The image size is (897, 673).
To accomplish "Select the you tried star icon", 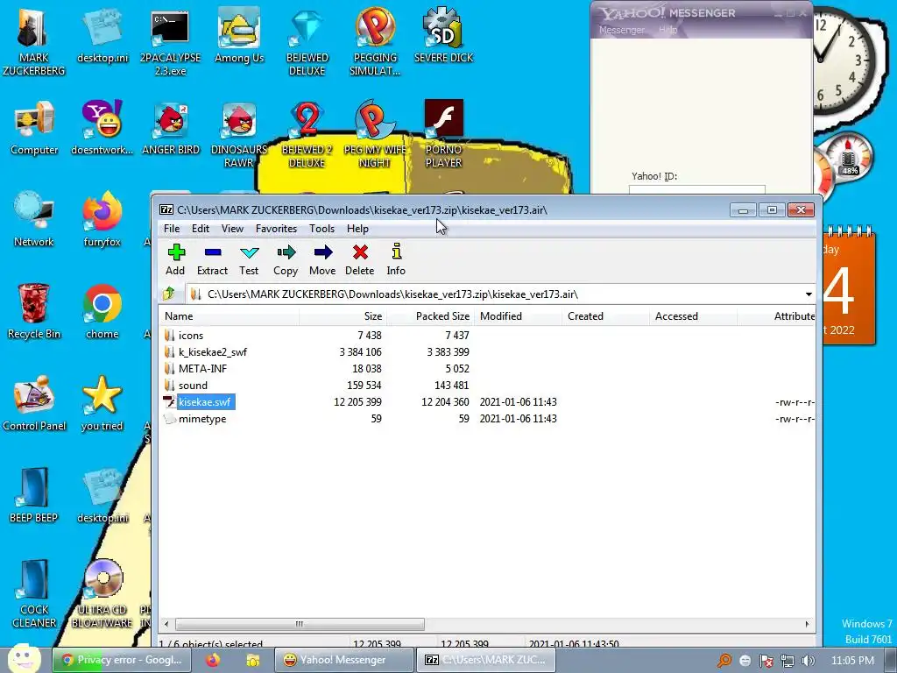I will coord(102,404).
